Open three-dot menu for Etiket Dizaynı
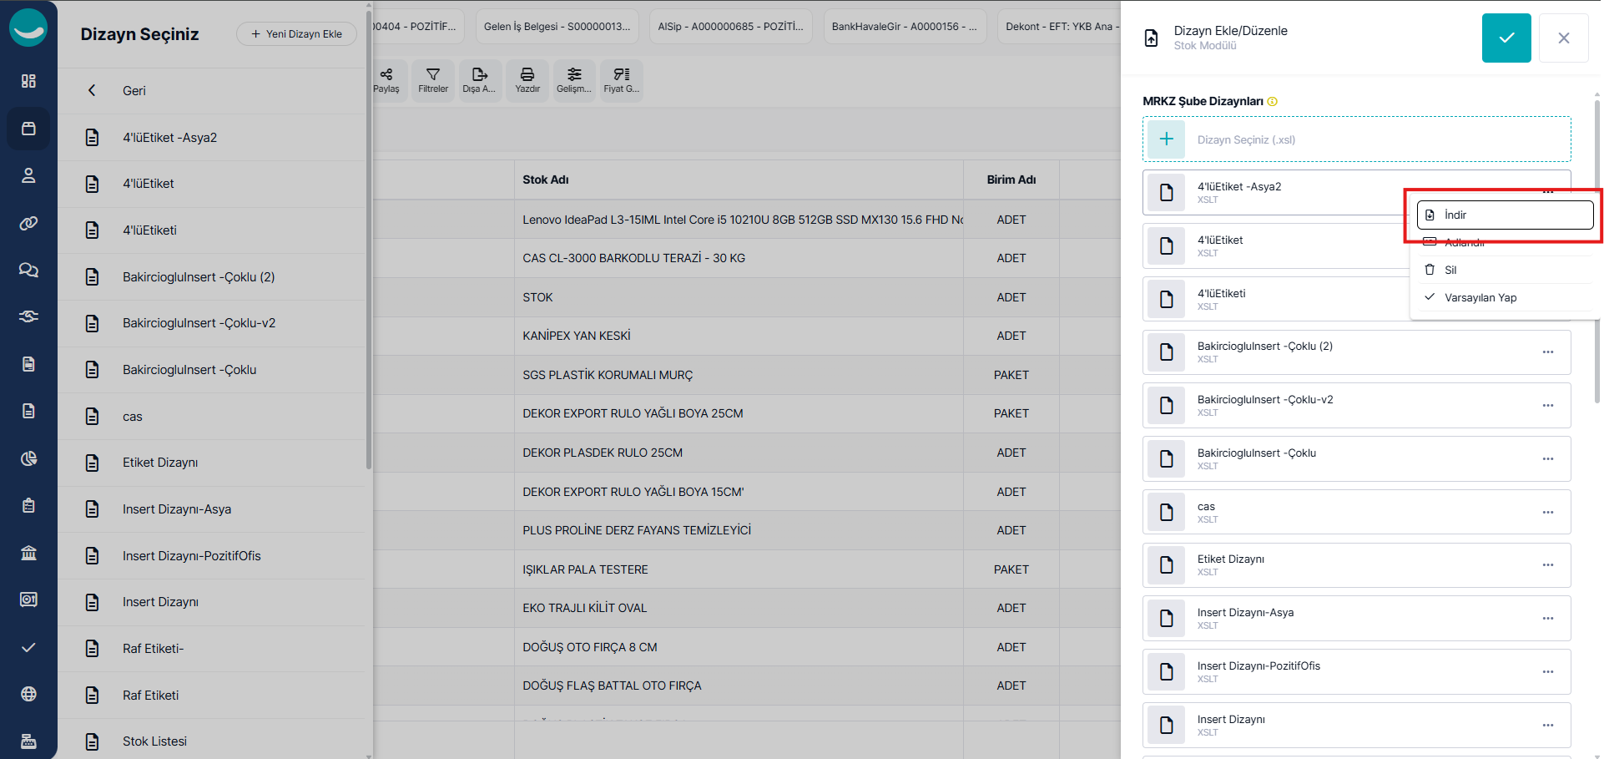 coord(1548,565)
